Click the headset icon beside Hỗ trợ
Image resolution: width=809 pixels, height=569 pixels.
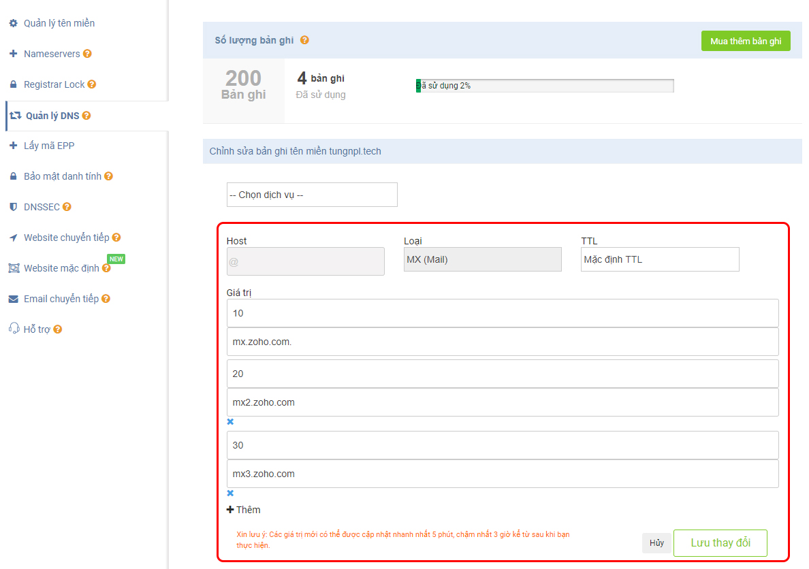tap(14, 329)
